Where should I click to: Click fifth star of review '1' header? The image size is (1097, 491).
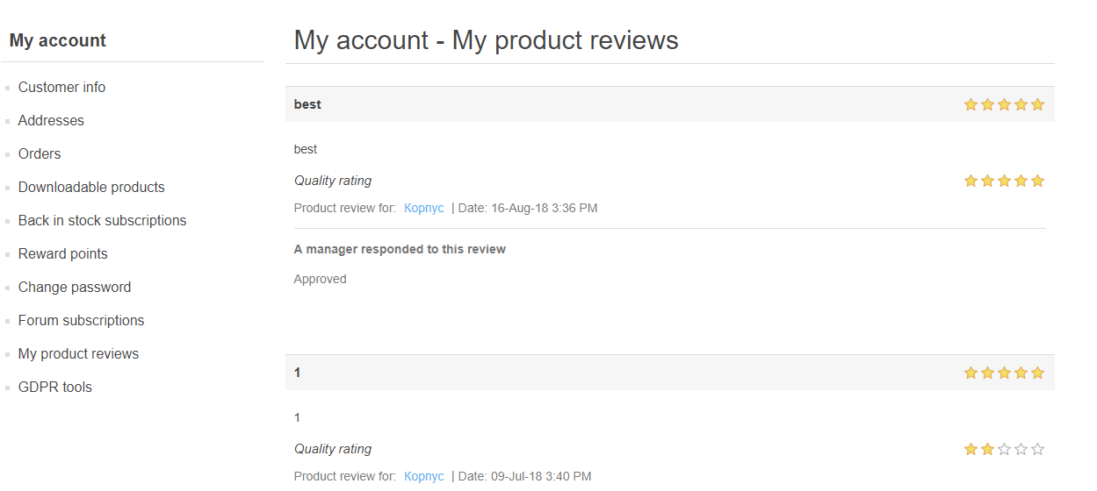1037,373
